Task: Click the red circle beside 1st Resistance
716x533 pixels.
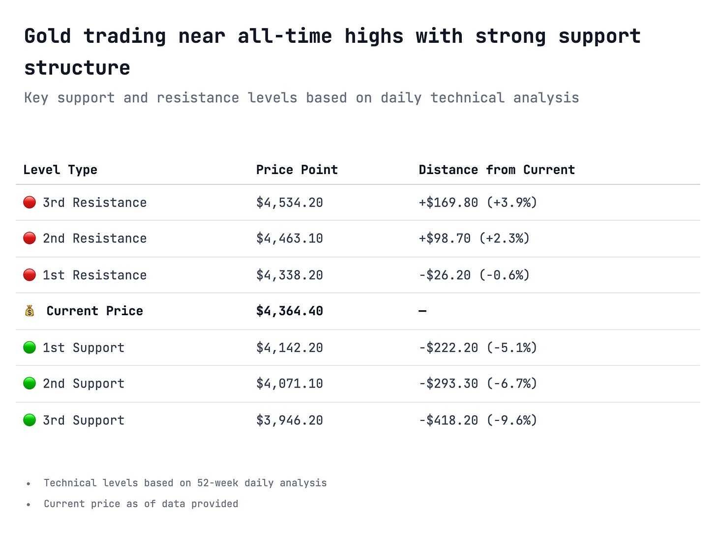Action: tap(30, 274)
